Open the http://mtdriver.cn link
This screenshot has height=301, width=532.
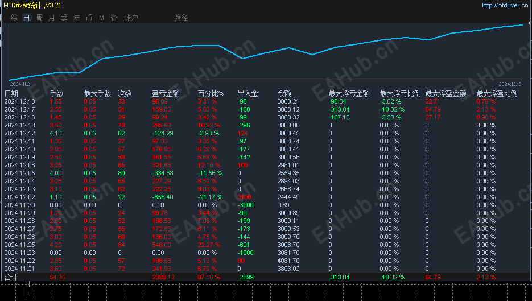tap(505, 5)
